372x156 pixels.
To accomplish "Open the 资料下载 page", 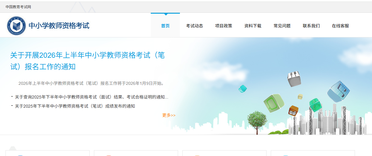I will [x=253, y=26].
